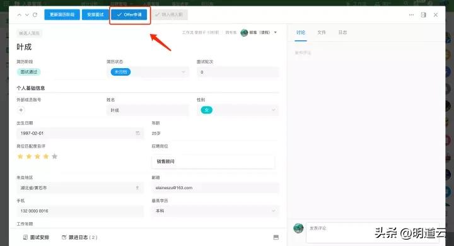The width and height of the screenshot is (454, 246).
Task: Set rating to two stars
Action: coord(29,156)
